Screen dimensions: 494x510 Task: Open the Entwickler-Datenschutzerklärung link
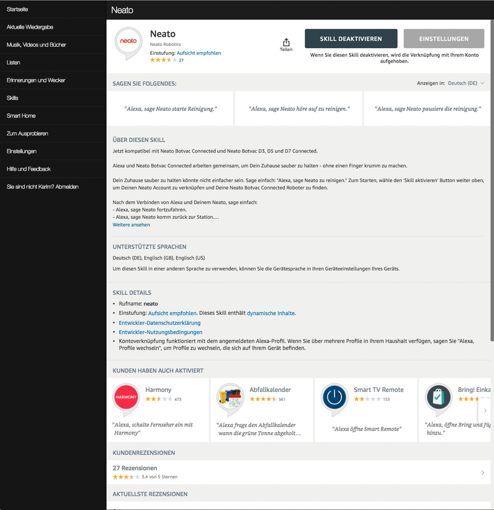tap(160, 323)
